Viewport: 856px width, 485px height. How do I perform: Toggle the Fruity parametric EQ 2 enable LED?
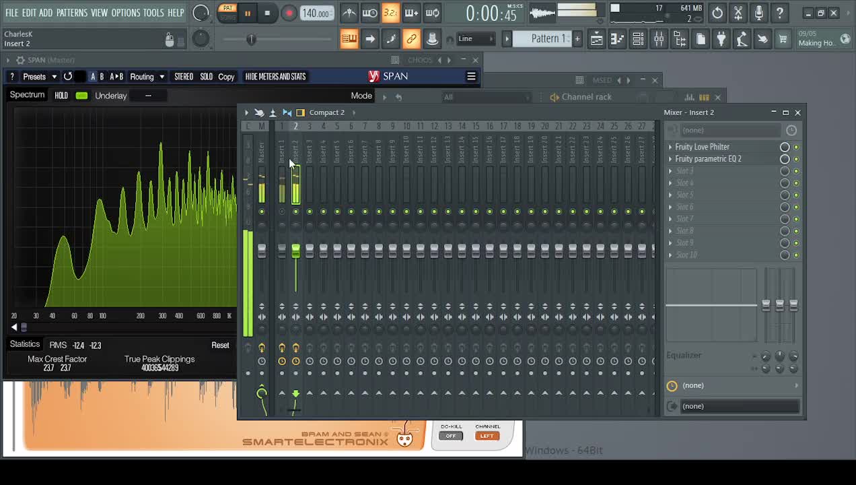(796, 159)
